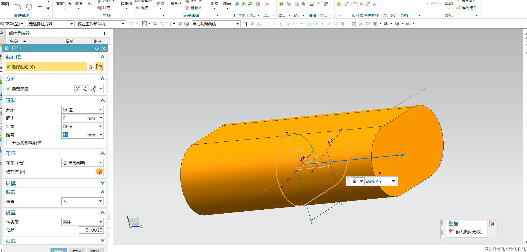Open the vector dialog icon in 方向
Image resolution: width=527 pixels, height=252 pixels.
(85, 89)
